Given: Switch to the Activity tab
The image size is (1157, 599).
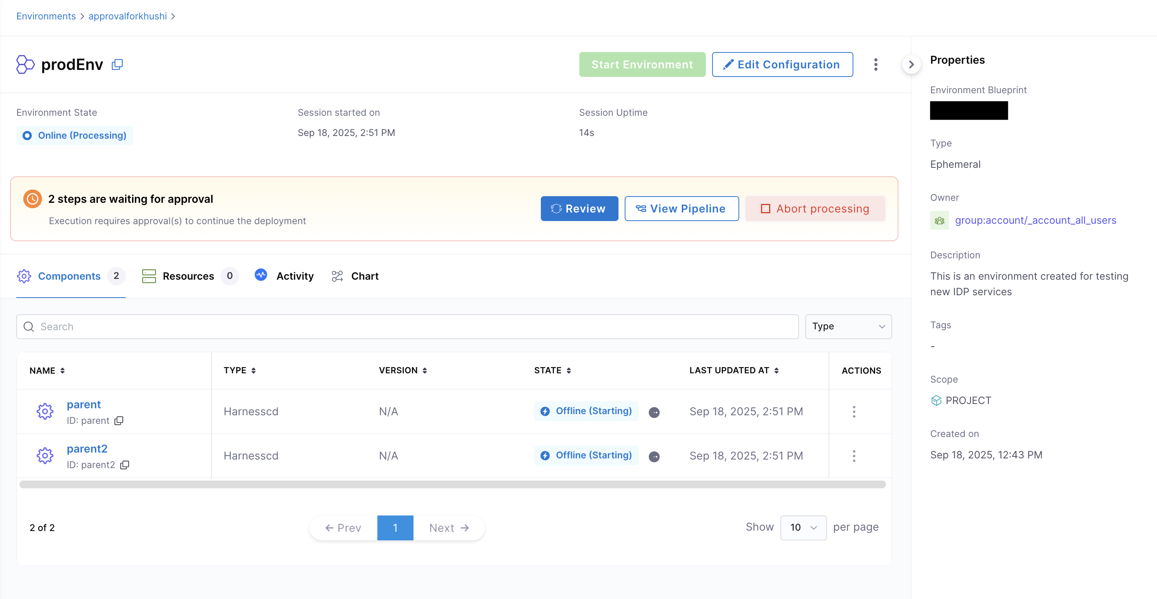Looking at the screenshot, I should [x=294, y=276].
